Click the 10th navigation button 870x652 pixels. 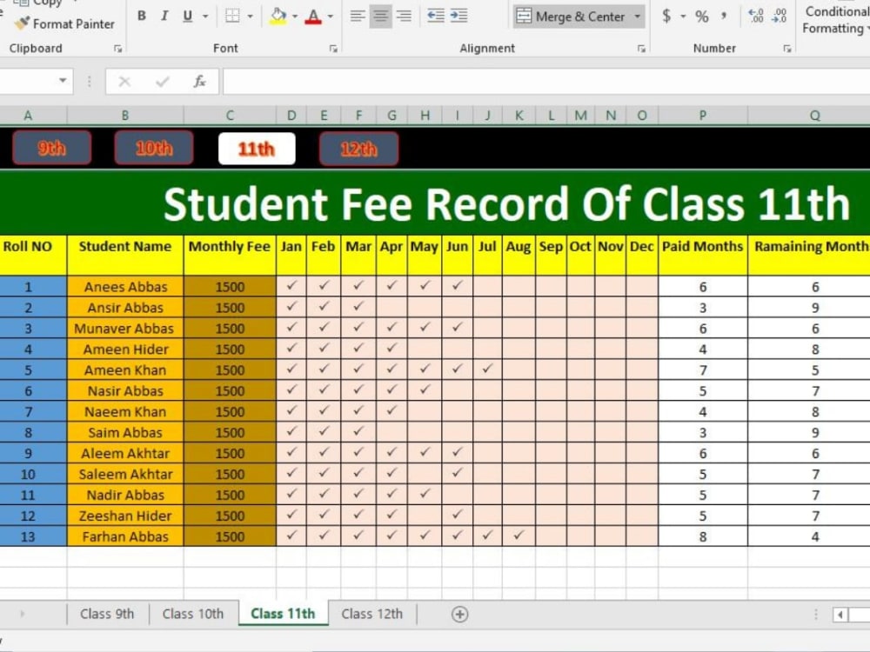(x=154, y=148)
